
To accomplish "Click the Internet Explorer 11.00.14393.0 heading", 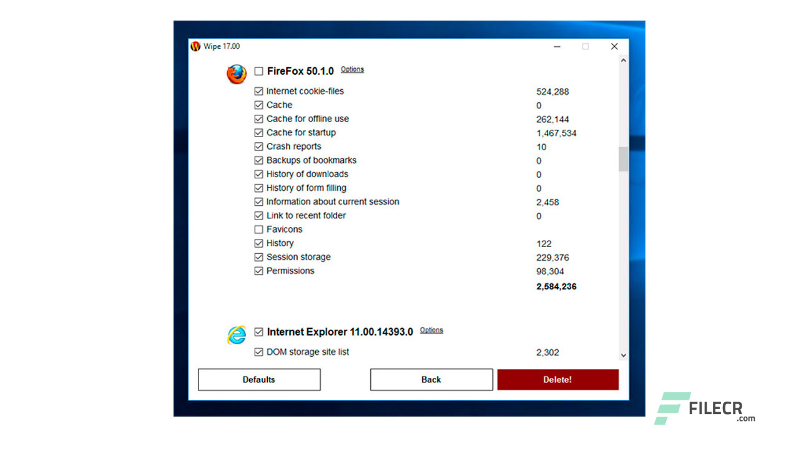I will [340, 332].
